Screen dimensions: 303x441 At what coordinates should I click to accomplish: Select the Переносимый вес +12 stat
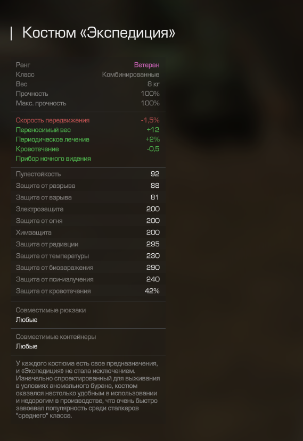click(88, 130)
